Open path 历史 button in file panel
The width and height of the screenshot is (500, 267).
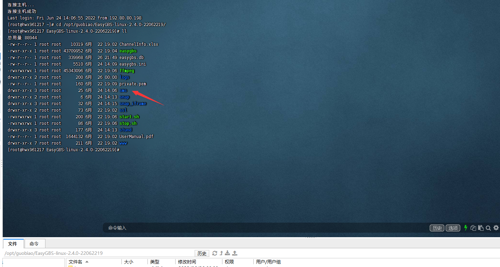coord(202,253)
